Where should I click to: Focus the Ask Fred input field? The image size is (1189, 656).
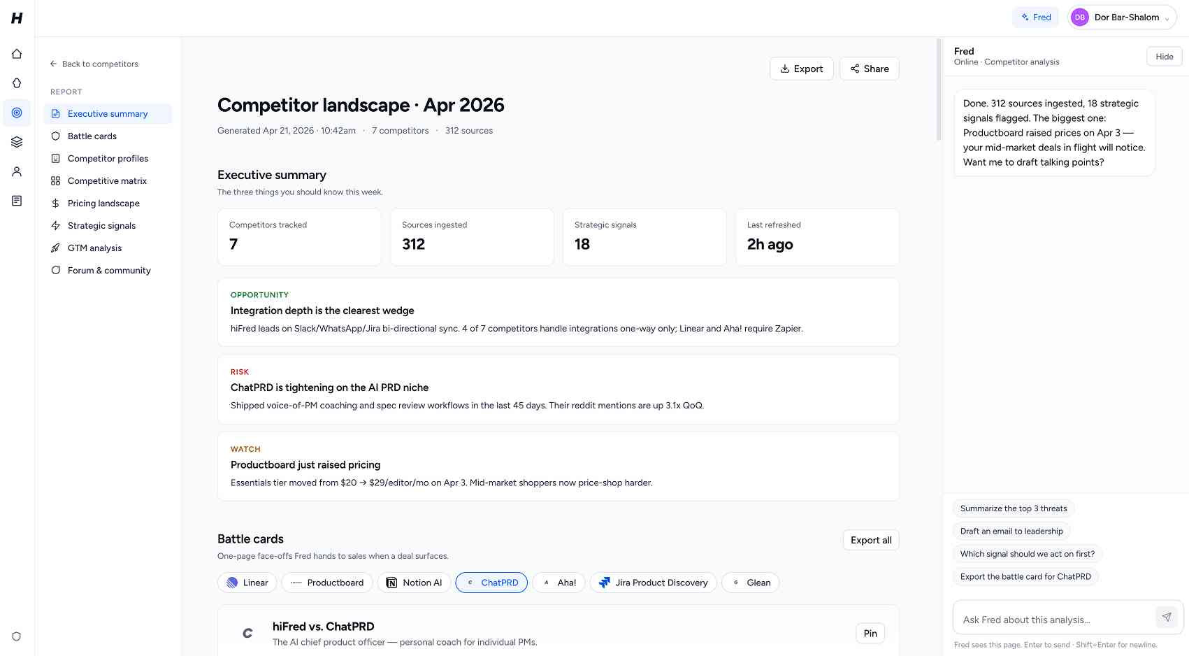(1055, 620)
